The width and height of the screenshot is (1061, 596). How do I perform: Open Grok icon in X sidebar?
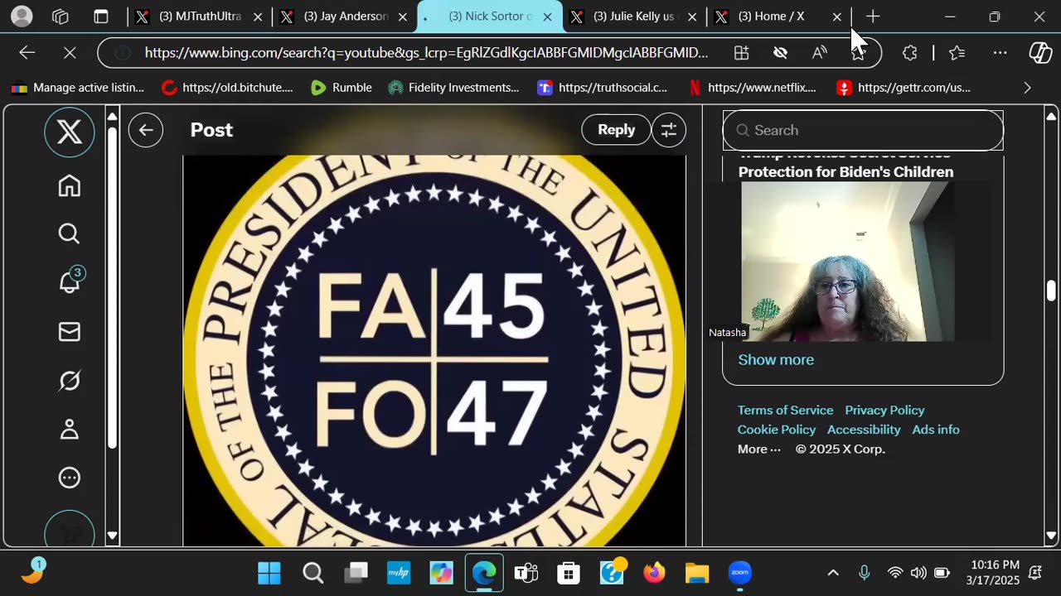coord(70,381)
